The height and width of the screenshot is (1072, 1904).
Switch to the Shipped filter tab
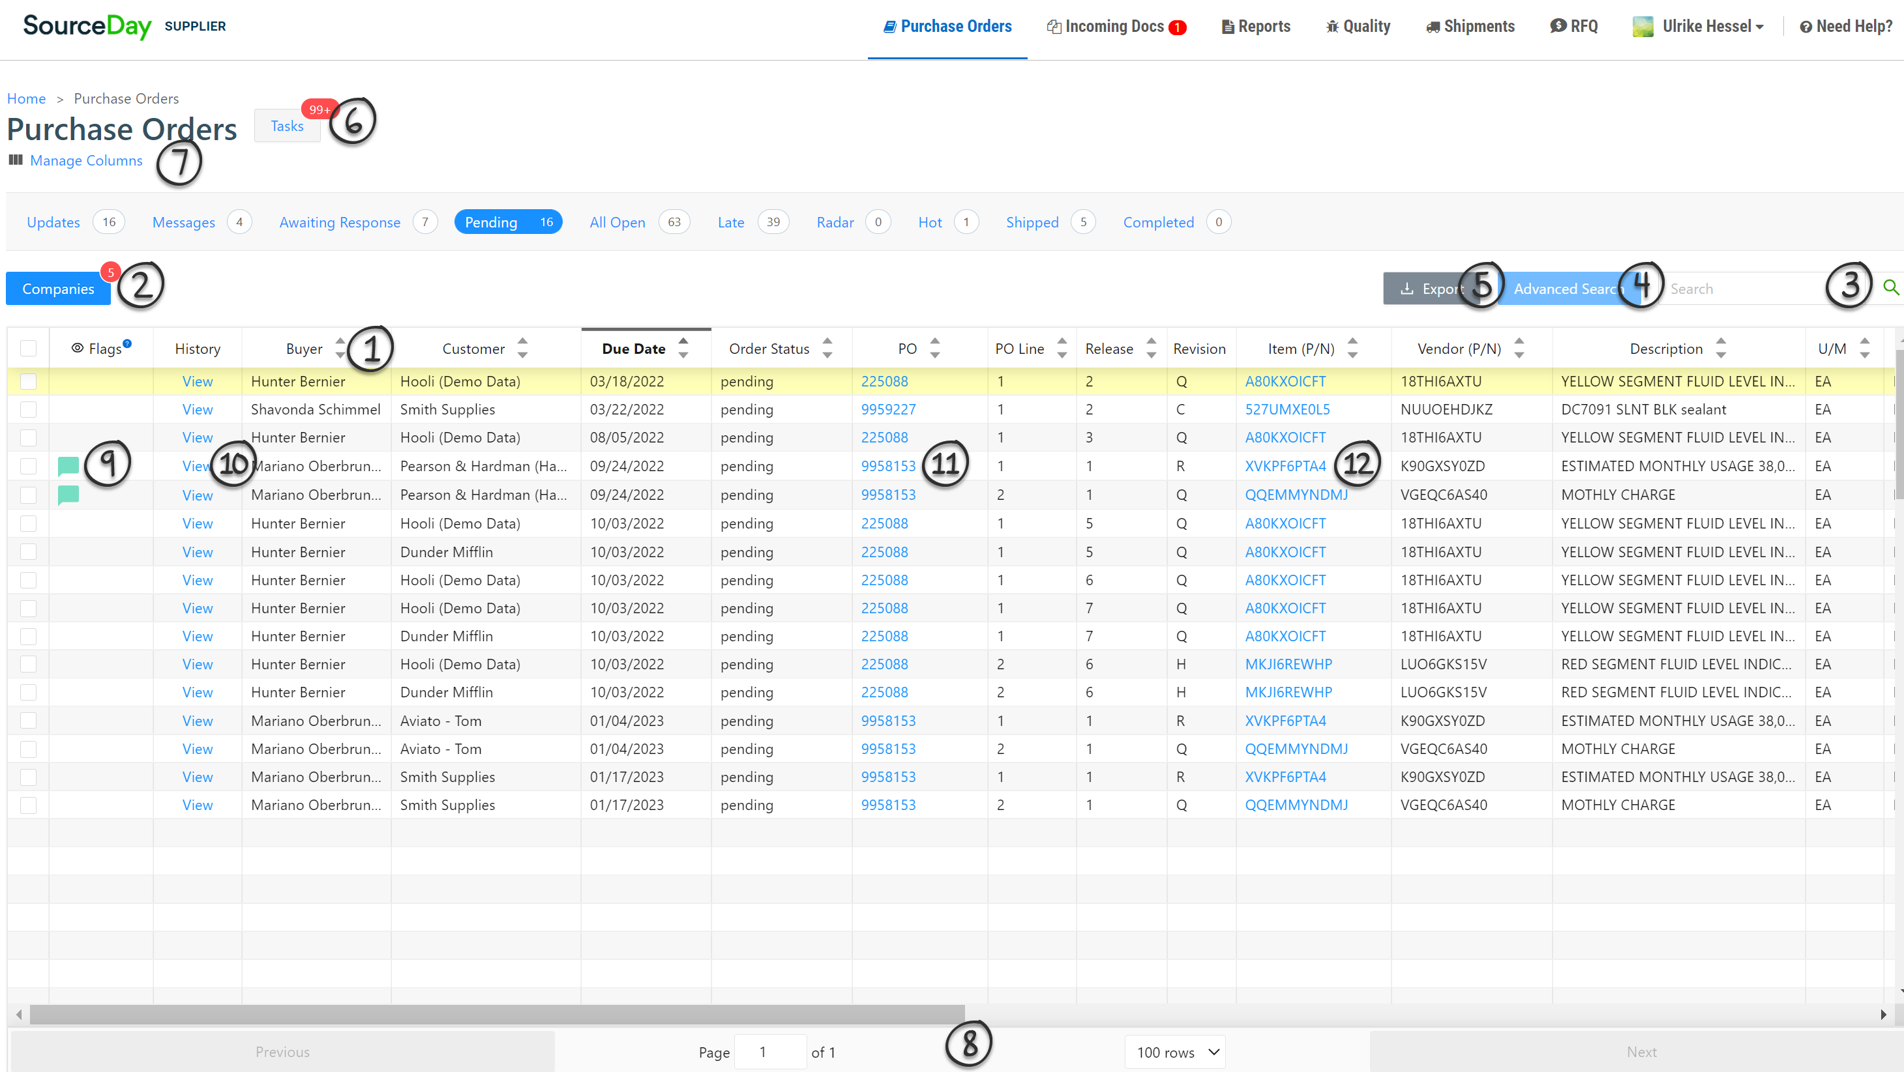(1050, 222)
